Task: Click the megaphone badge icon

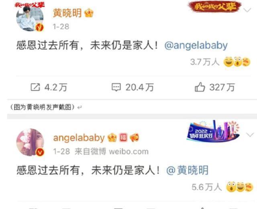Action: [135, 137]
